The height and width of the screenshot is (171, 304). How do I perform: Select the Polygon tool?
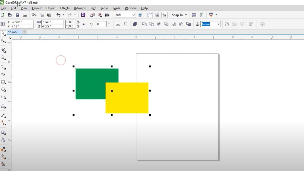click(x=3, y=97)
